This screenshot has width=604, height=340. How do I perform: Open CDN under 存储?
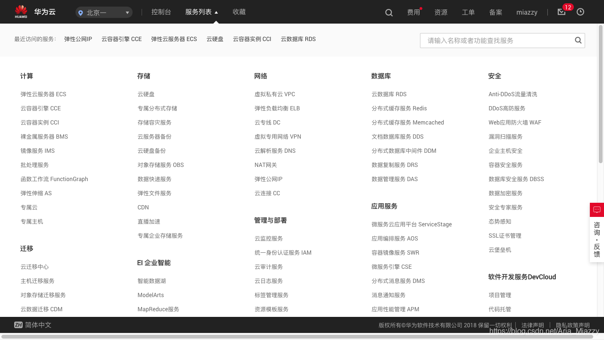point(143,207)
